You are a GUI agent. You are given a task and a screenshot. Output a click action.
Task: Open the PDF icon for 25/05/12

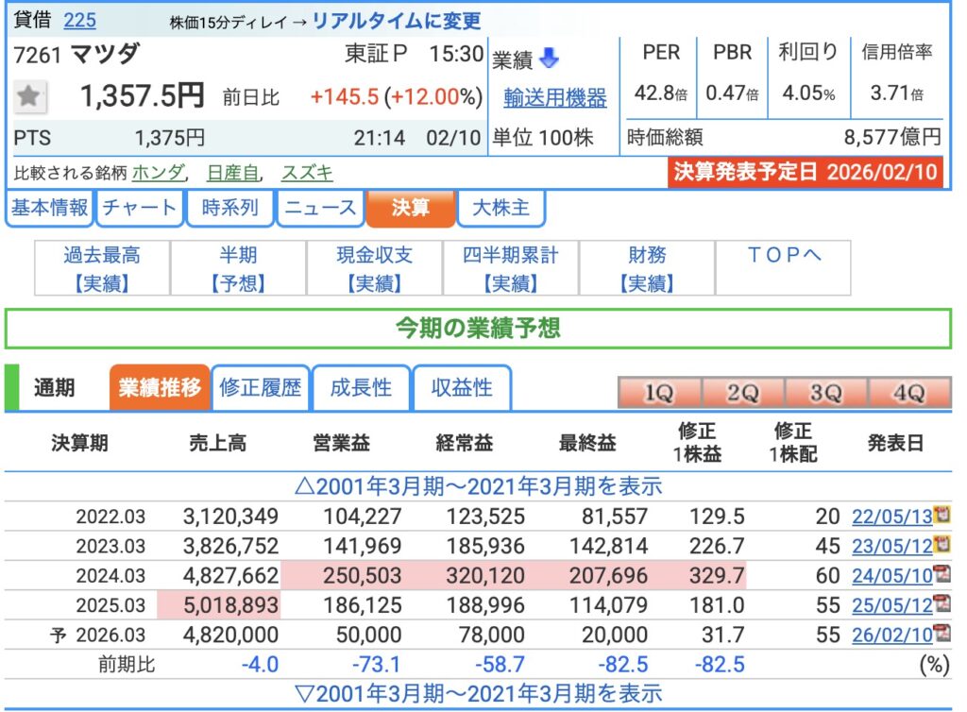coord(942,603)
